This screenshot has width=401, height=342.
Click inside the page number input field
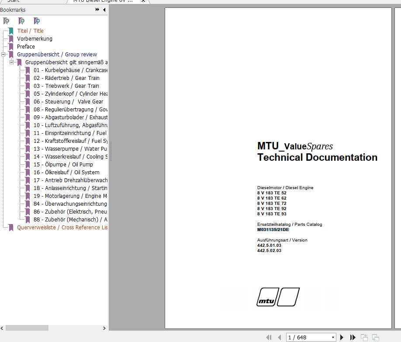pyautogui.click(x=306, y=337)
